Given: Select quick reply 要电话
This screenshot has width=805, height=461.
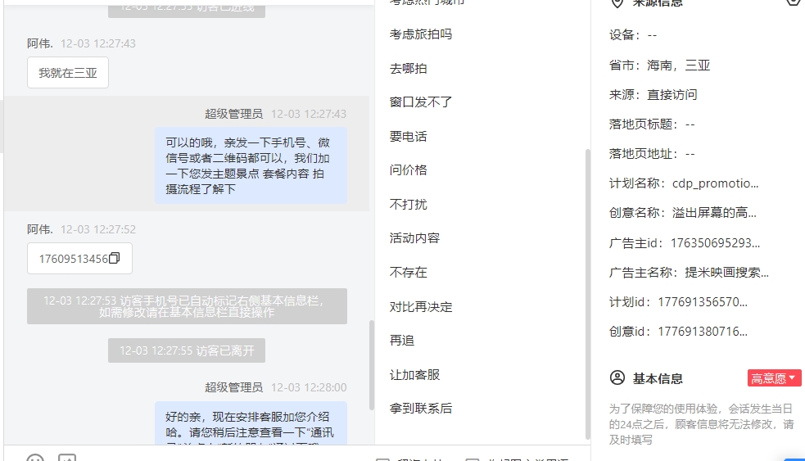Looking at the screenshot, I should click(408, 137).
